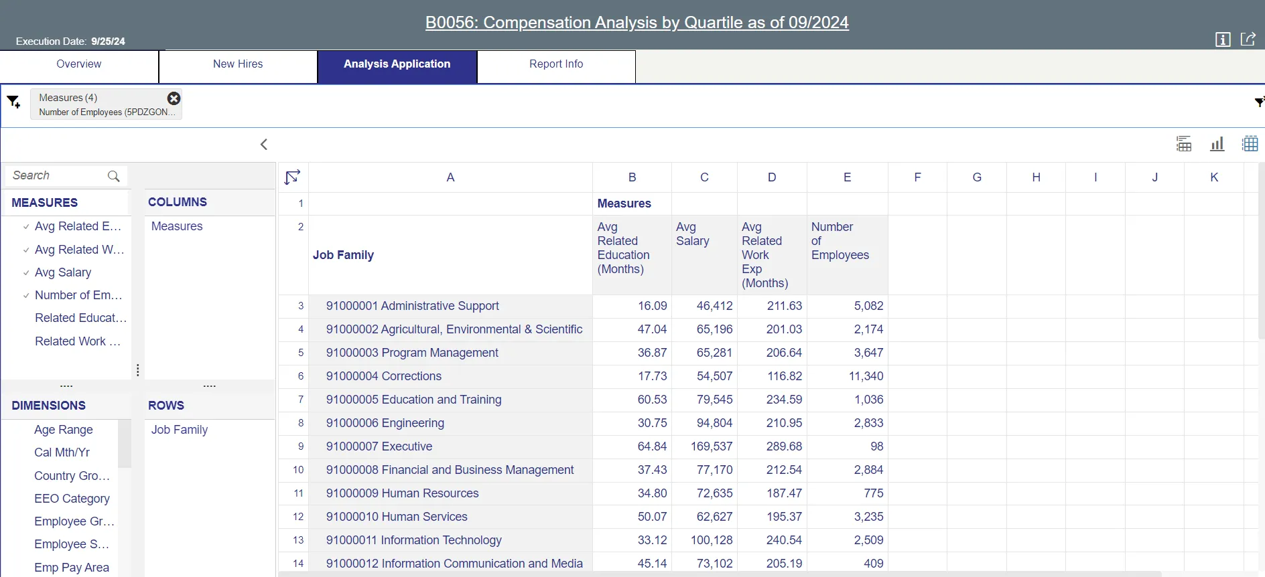The image size is (1265, 577).
Task: Switch to bar chart view
Action: click(1217, 144)
